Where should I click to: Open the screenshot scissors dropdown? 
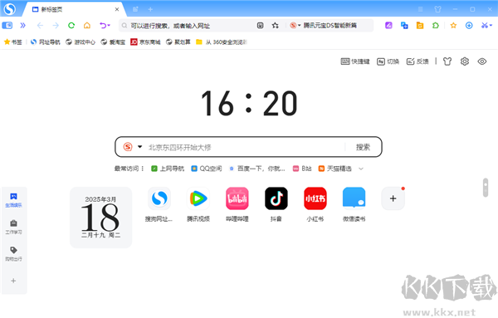486,26
